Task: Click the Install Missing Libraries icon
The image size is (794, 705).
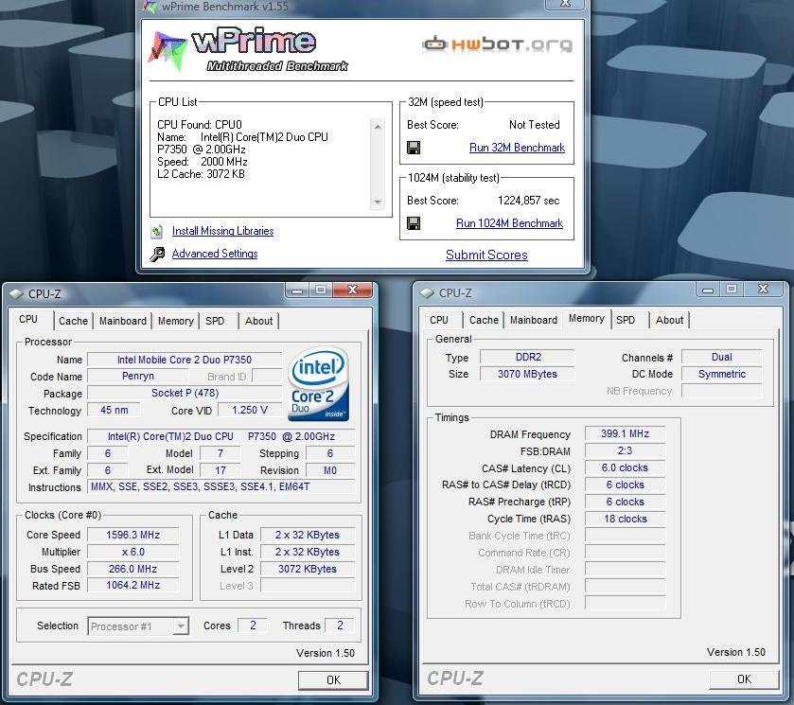Action: point(157,232)
